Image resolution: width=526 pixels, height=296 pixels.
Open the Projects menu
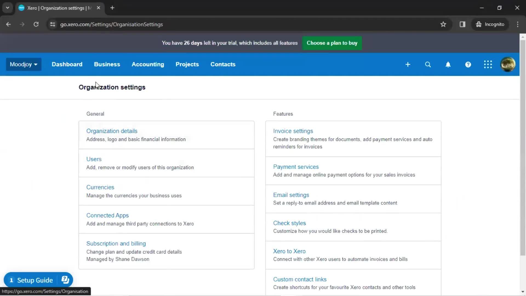[187, 64]
